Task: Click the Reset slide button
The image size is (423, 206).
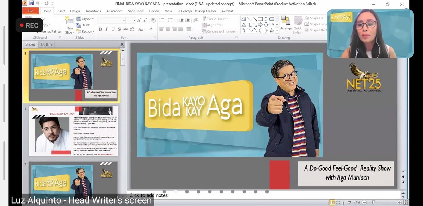Action: pos(83,25)
